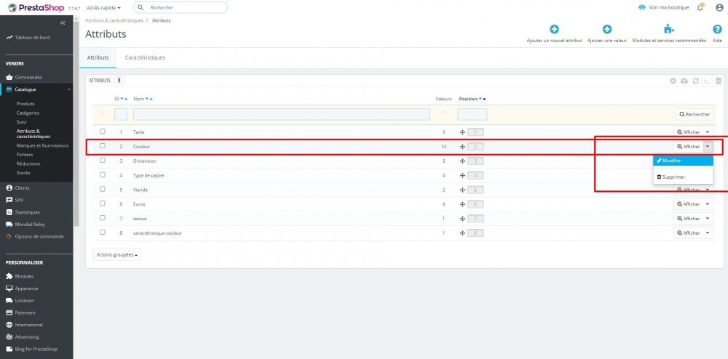Click the move handle for the Type de papier row
The width and height of the screenshot is (728, 359).
(x=462, y=176)
